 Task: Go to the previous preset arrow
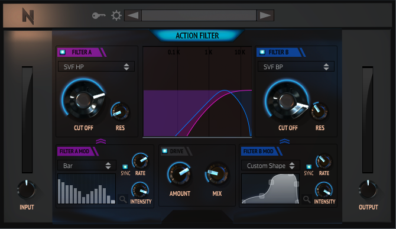point(133,15)
